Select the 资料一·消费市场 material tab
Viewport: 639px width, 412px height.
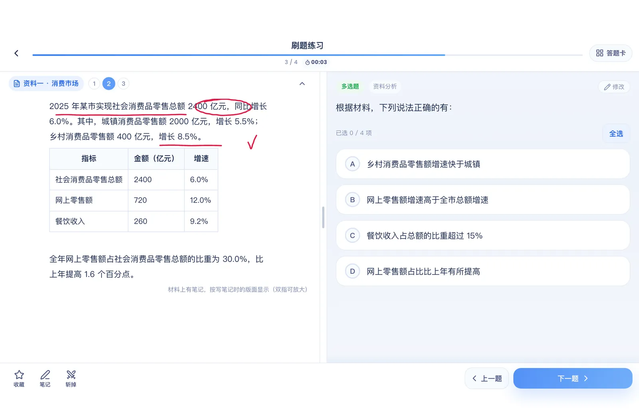(x=46, y=84)
